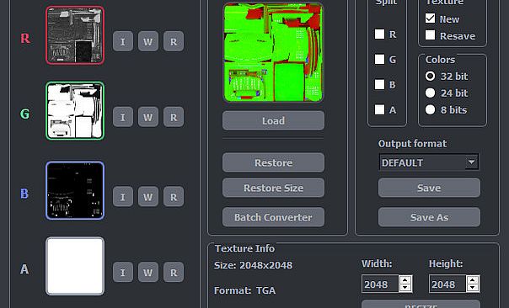This screenshot has height=308, width=509.
Task: Select the red channel thumbnail
Action: (75, 35)
